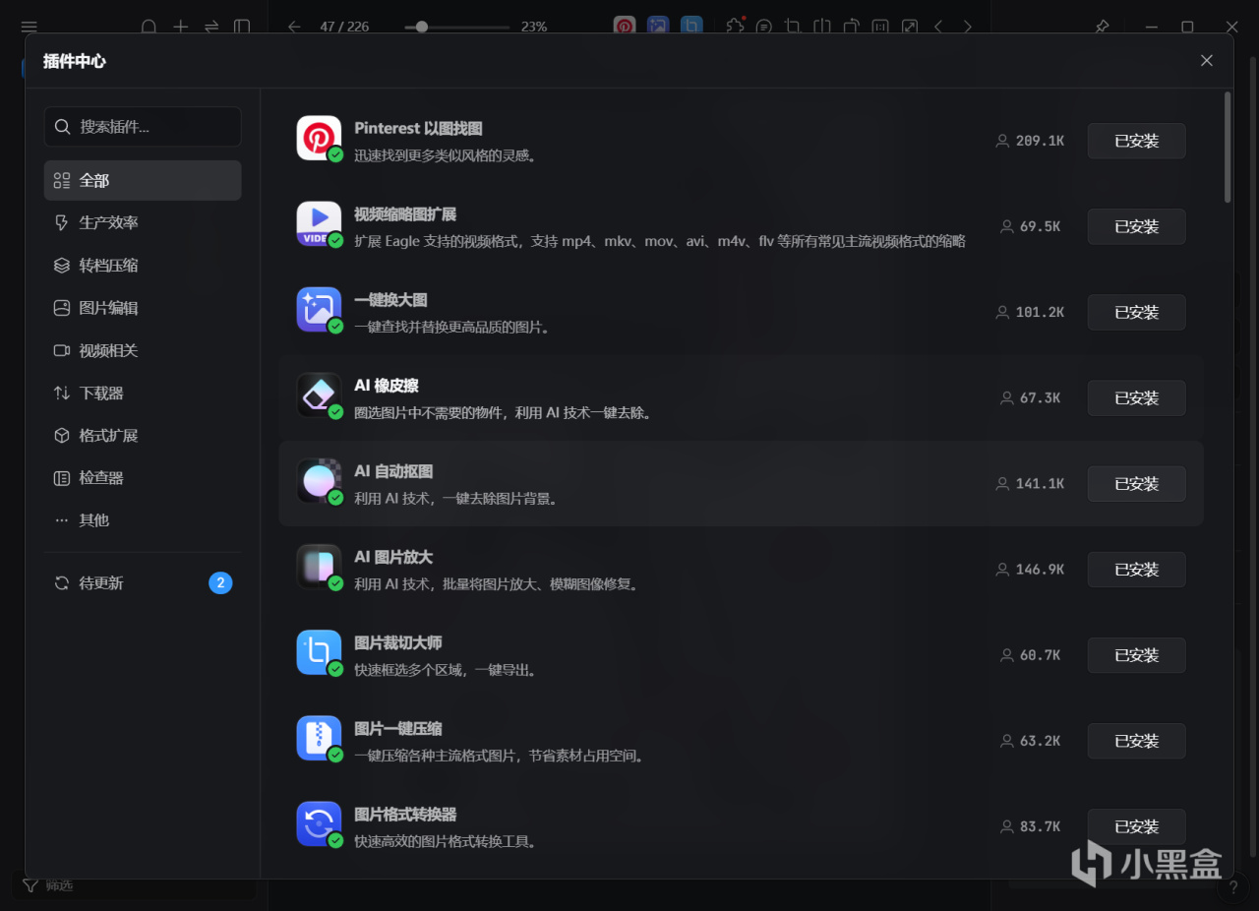Click the plus add icon in the main window toolbar
The height and width of the screenshot is (911, 1259).
[181, 27]
